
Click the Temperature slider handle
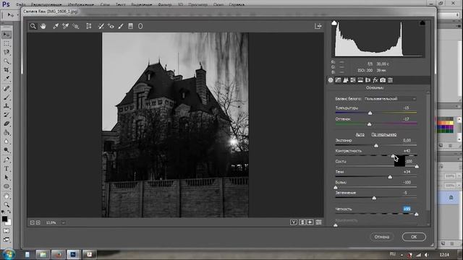point(370,113)
